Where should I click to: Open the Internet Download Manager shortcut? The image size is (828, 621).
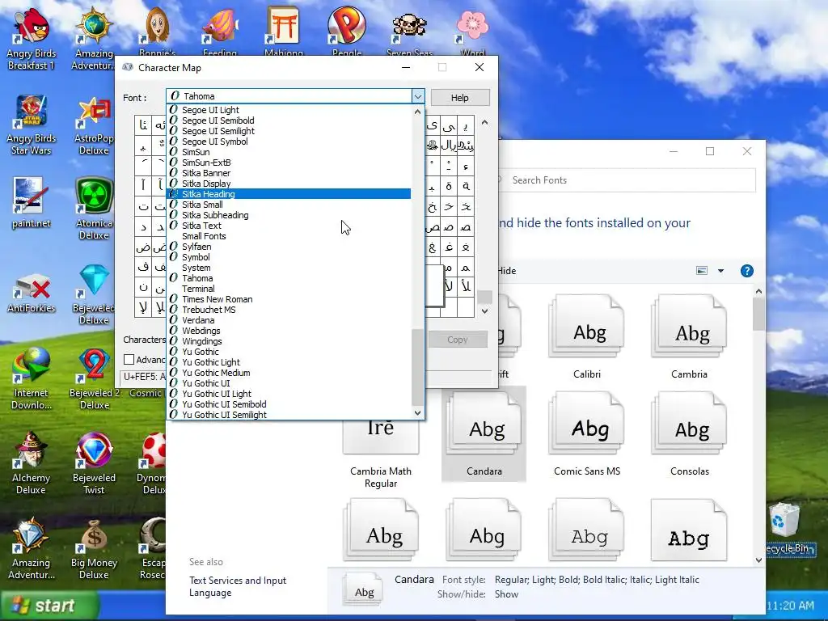(x=32, y=379)
